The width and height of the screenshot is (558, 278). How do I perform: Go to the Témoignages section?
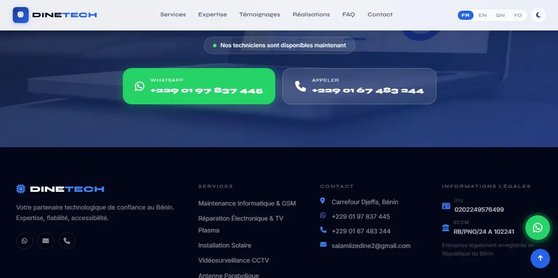(x=259, y=15)
